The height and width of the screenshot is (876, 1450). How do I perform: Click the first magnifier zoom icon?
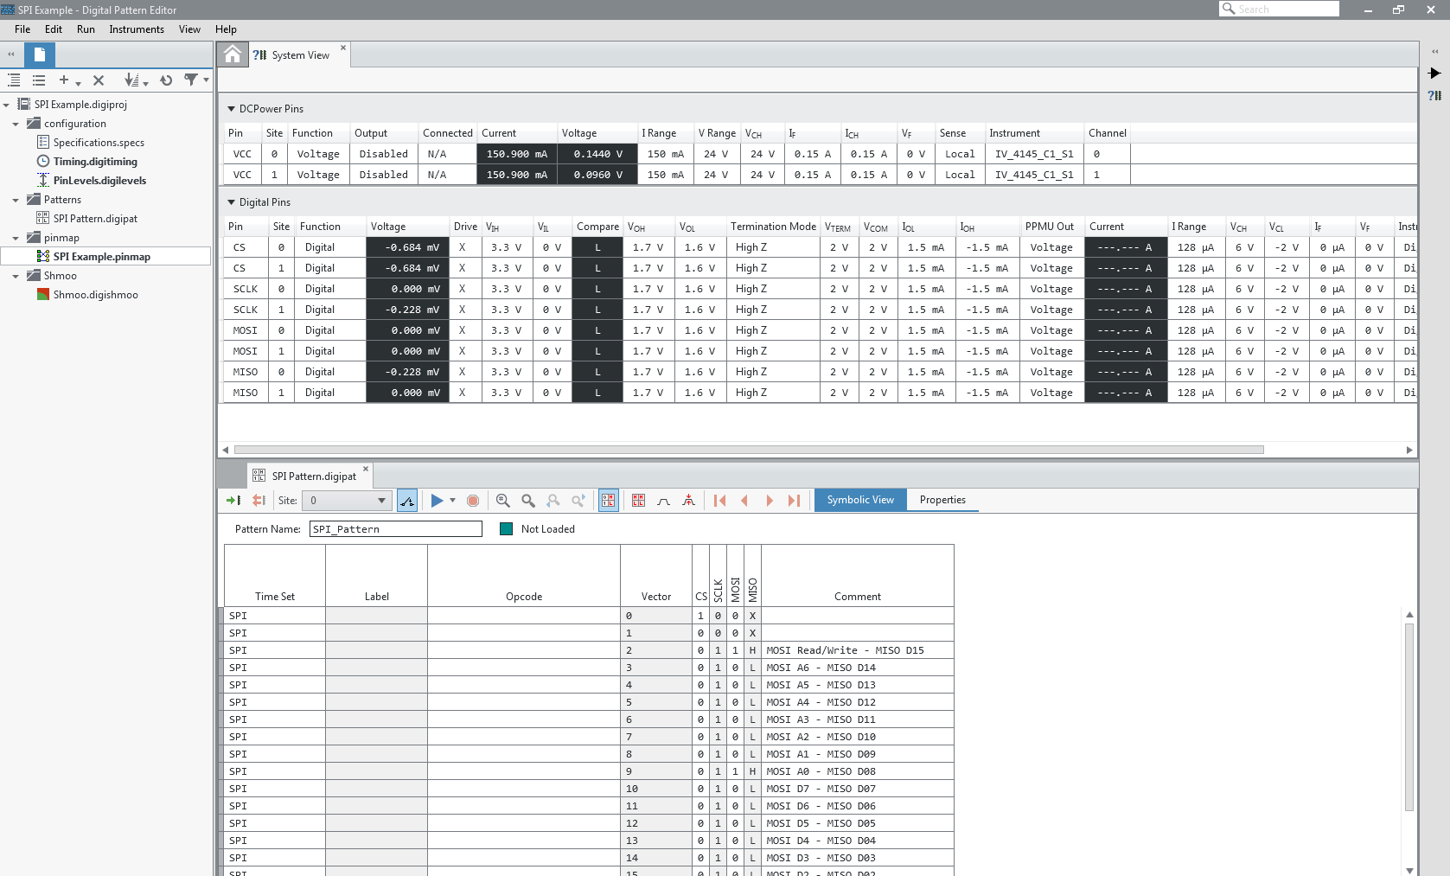(503, 501)
